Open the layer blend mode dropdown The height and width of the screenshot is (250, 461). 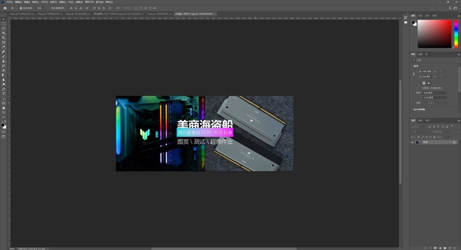tap(422, 132)
